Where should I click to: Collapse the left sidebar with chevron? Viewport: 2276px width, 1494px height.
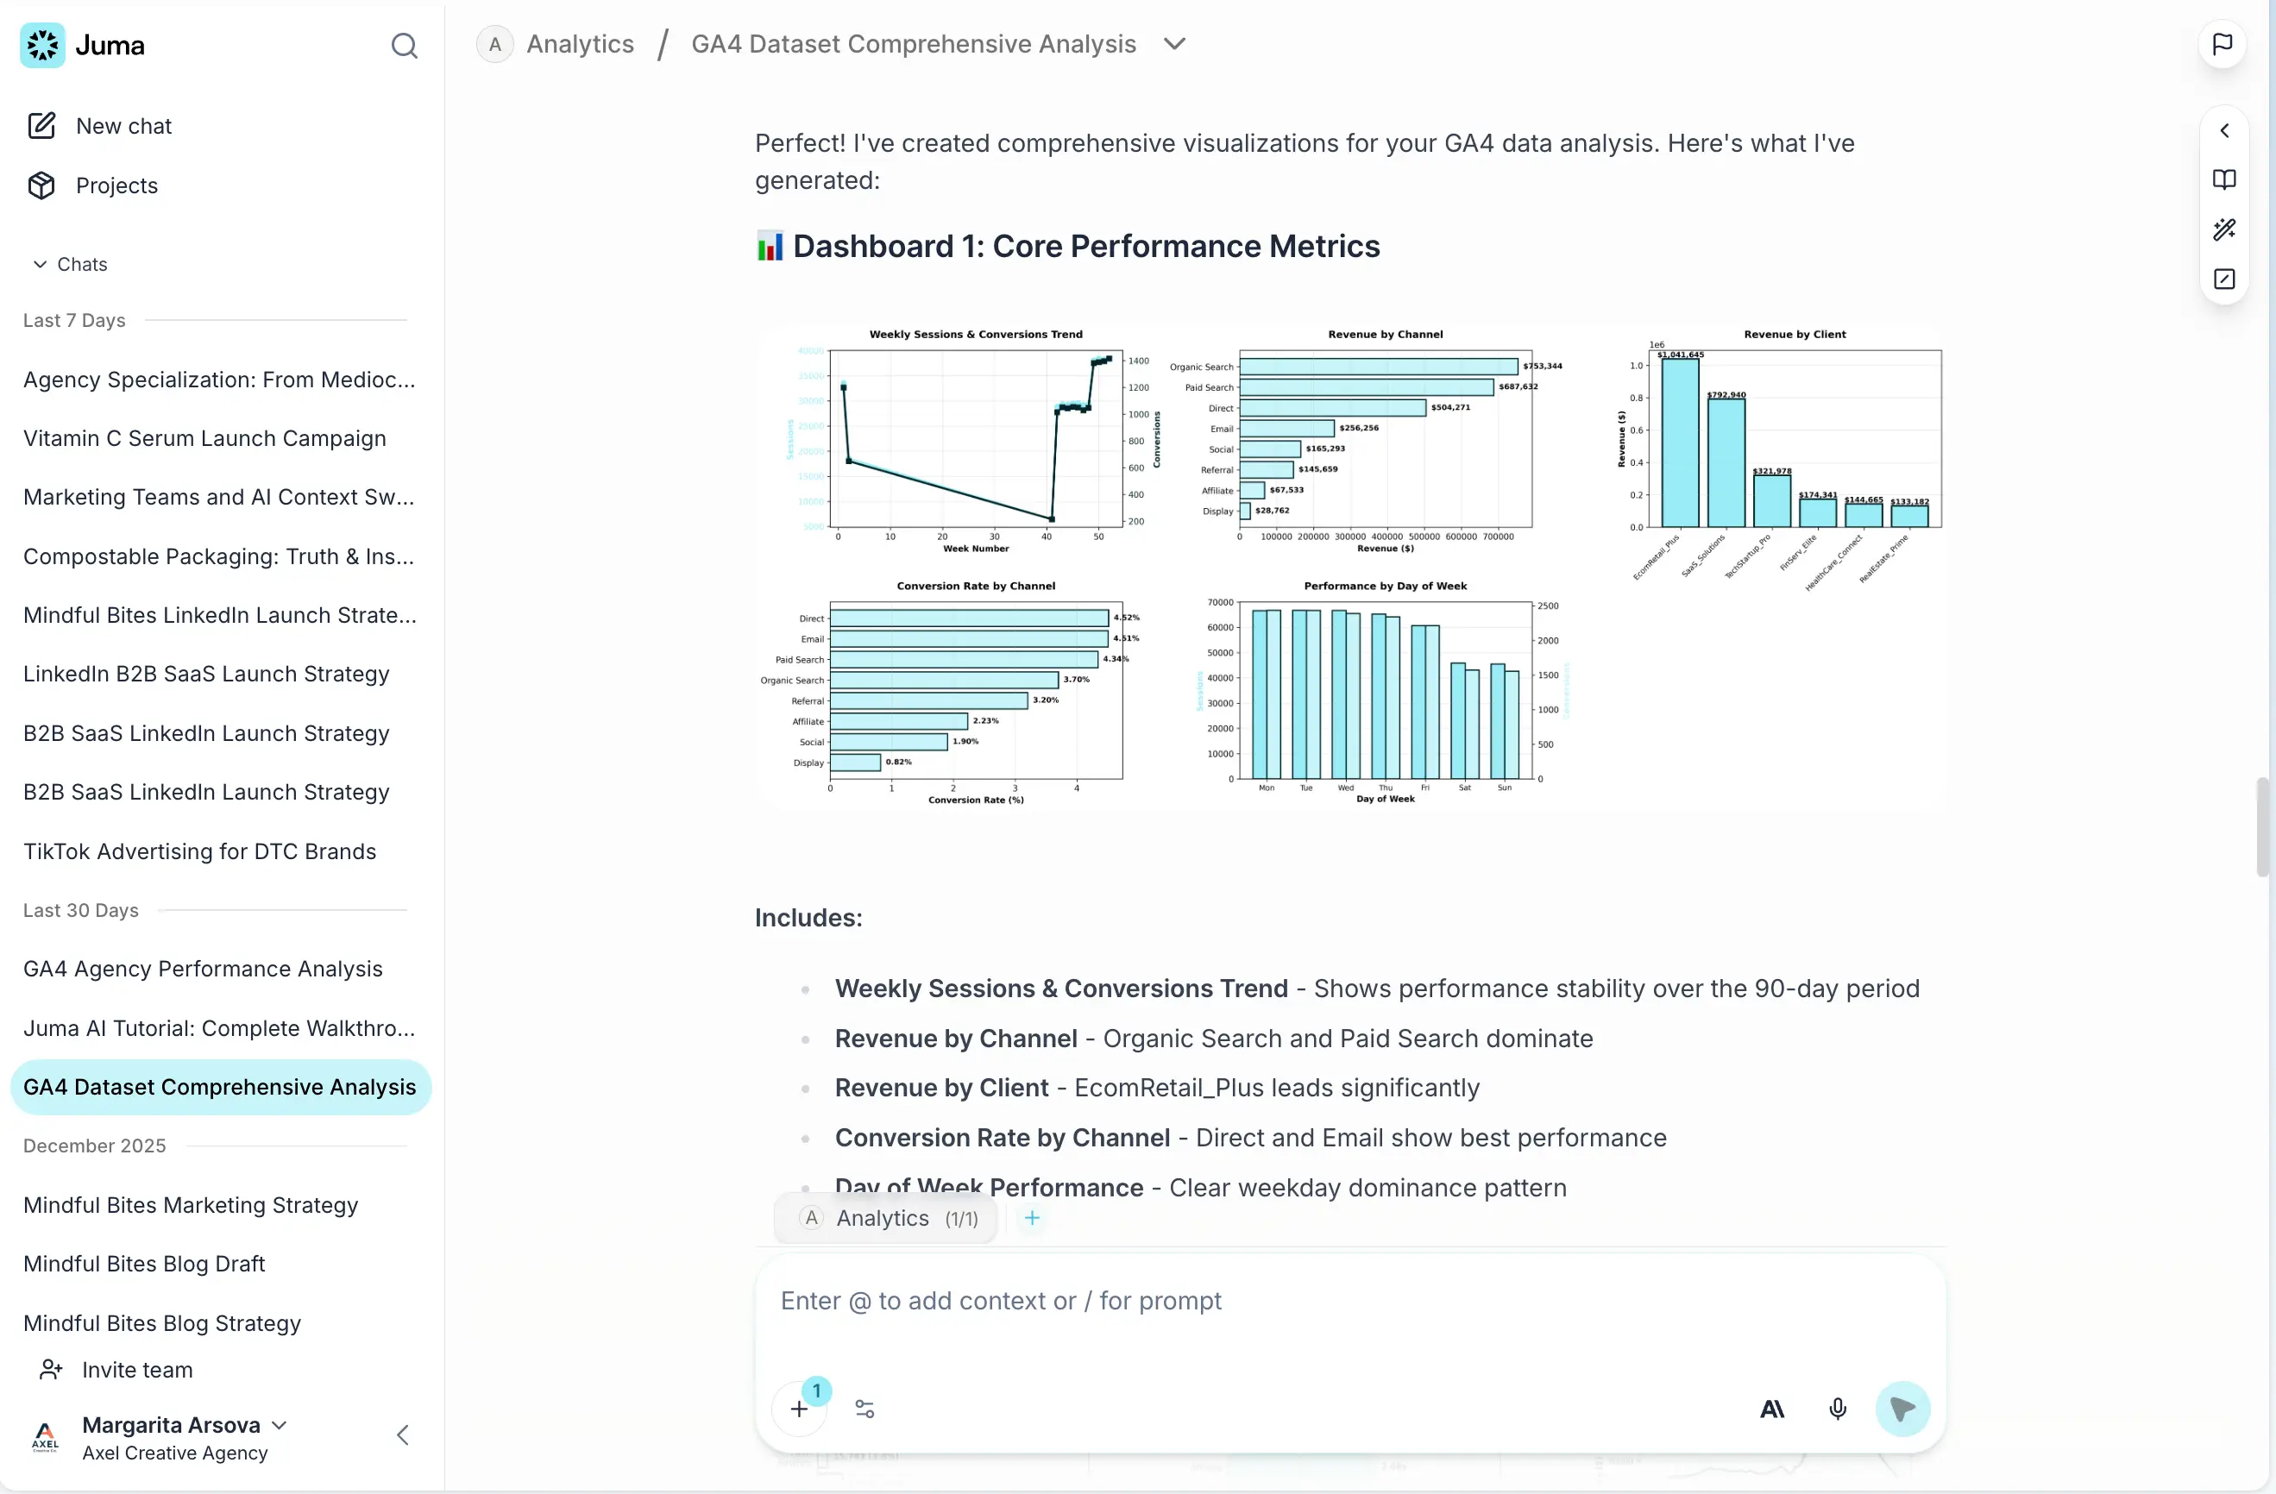(x=403, y=1434)
